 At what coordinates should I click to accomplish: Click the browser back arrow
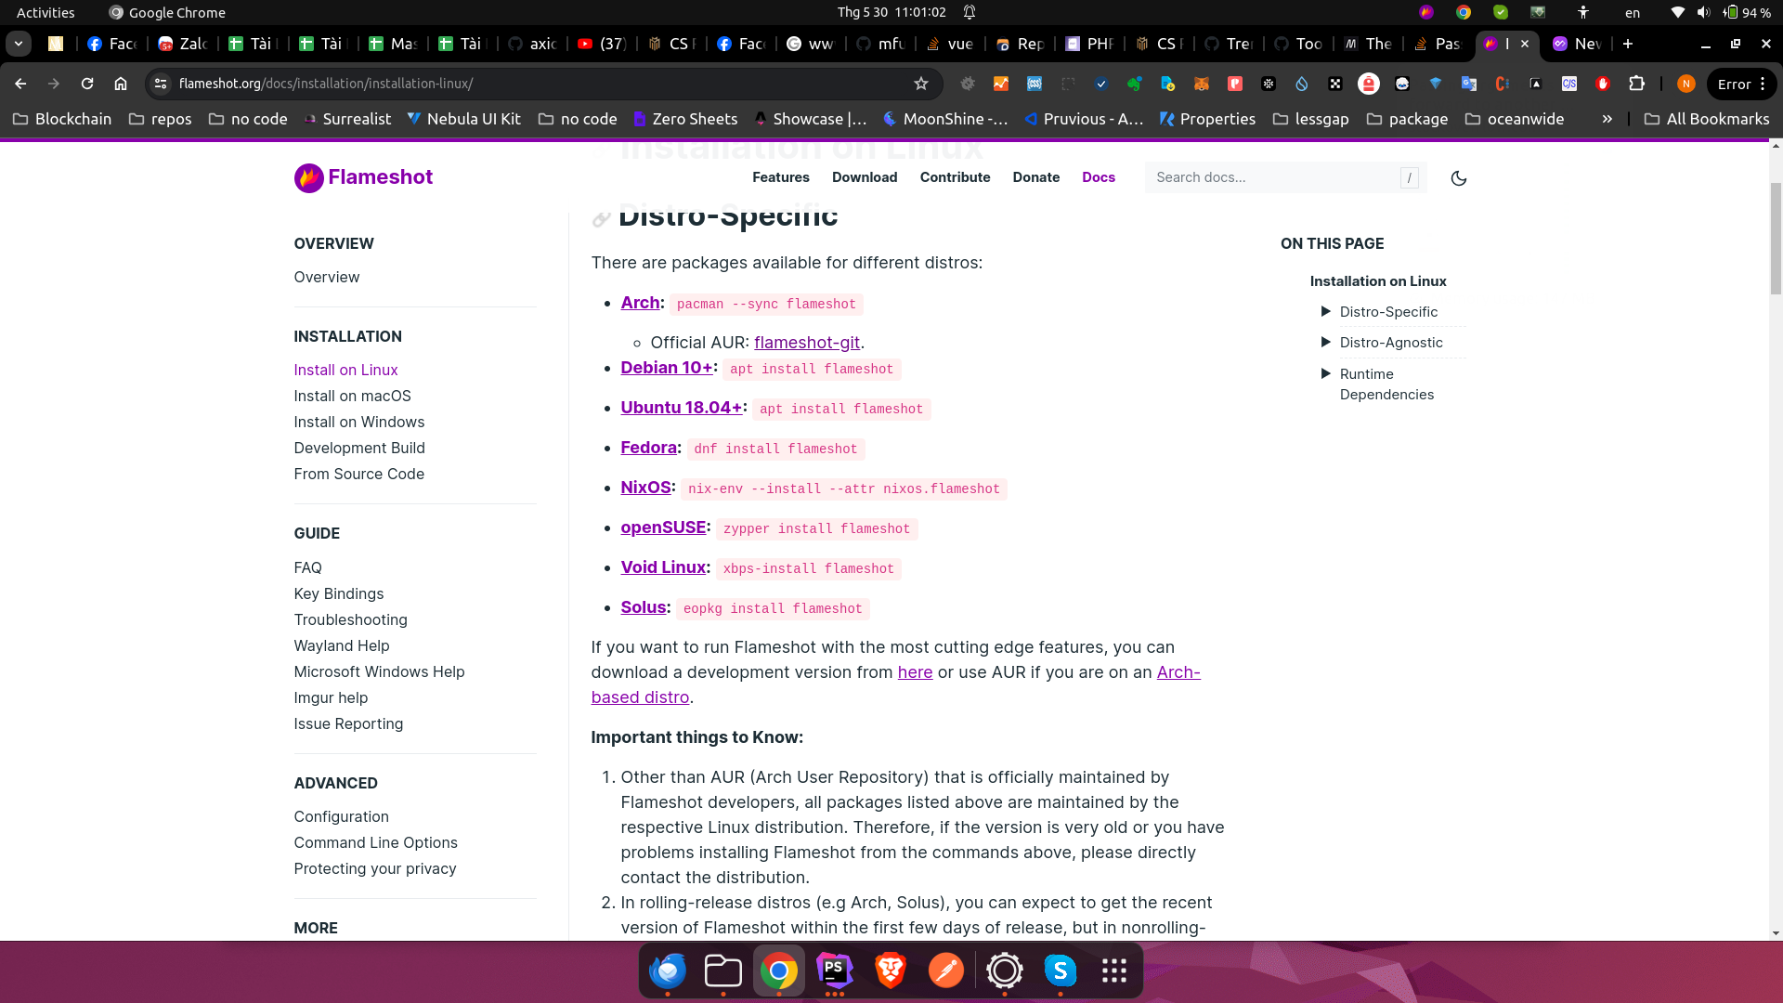[20, 84]
